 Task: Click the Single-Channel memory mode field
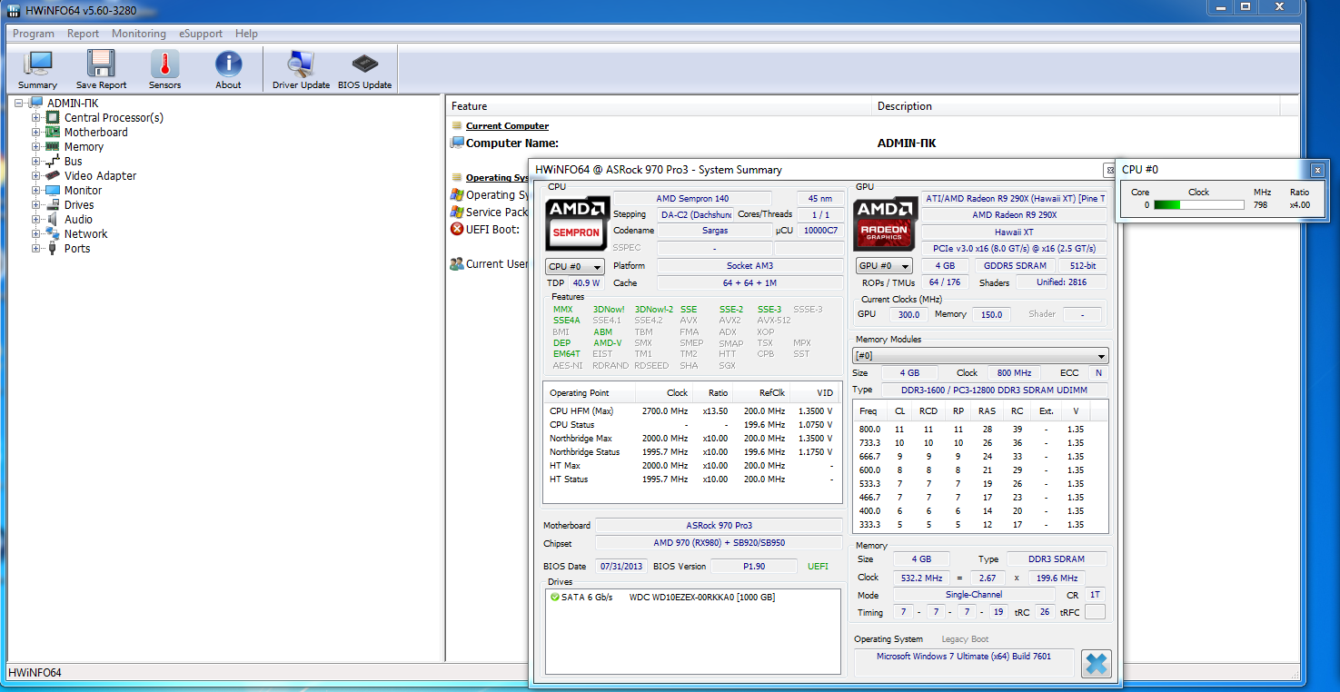pyautogui.click(x=974, y=595)
